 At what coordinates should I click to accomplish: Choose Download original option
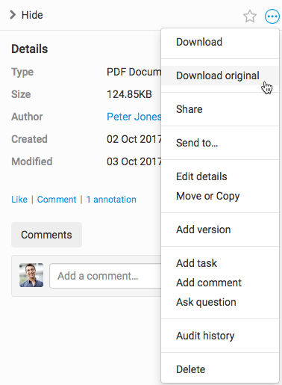tap(220, 76)
